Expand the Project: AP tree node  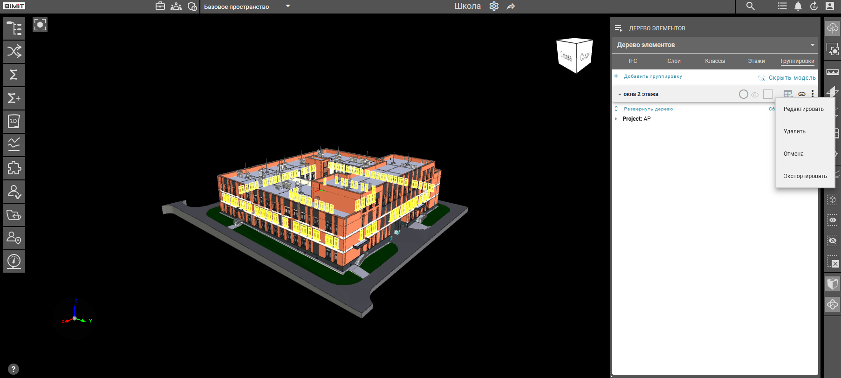coord(616,119)
